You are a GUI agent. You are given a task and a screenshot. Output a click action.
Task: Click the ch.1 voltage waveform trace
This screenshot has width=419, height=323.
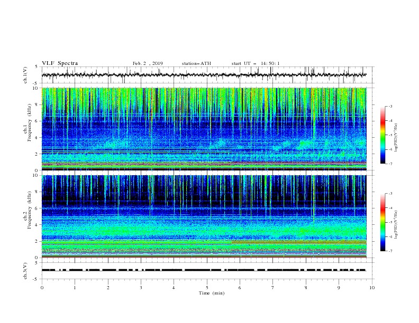(204, 75)
